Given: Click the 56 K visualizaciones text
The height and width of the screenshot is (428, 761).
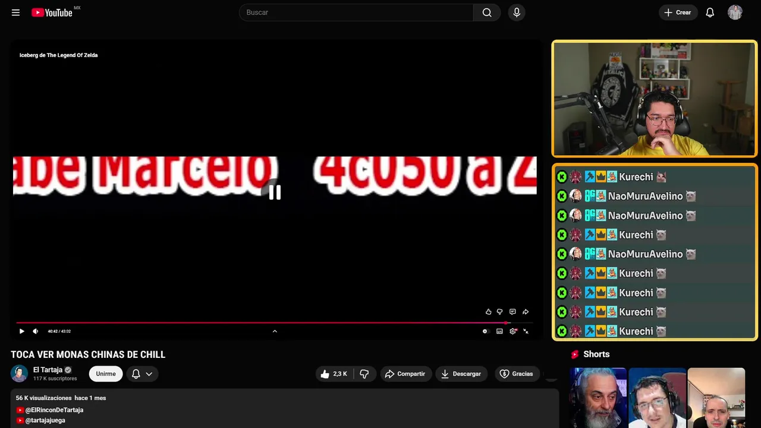Looking at the screenshot, I should [x=44, y=398].
